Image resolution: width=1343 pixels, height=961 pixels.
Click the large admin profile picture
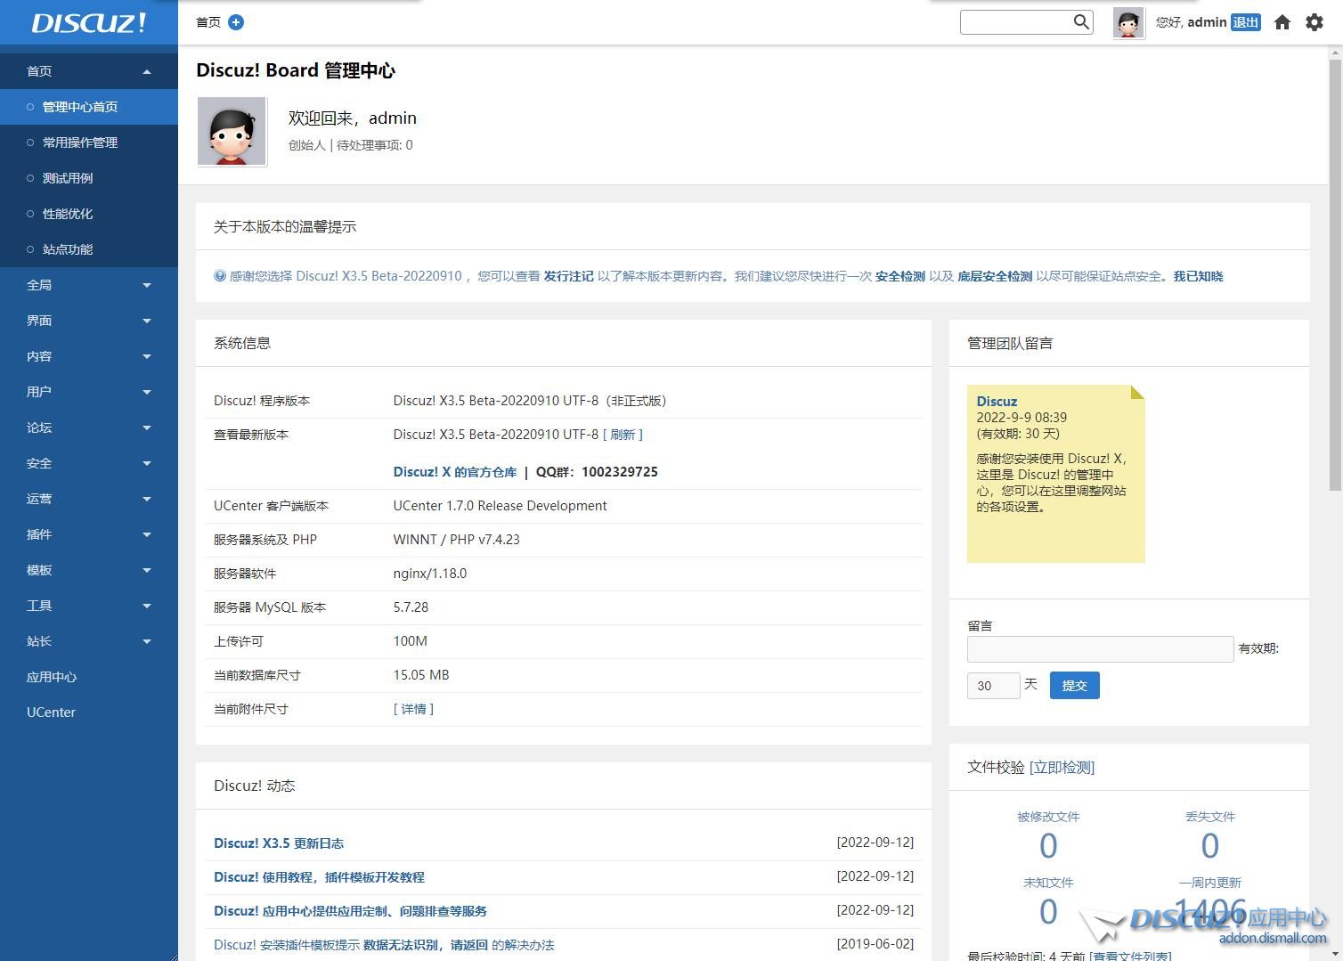[232, 132]
